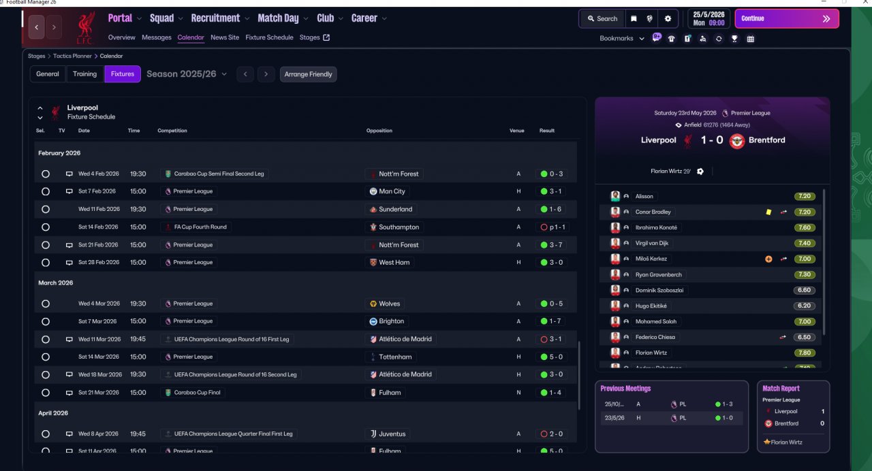Open the scouting person-search bookmark icon

coord(703,39)
